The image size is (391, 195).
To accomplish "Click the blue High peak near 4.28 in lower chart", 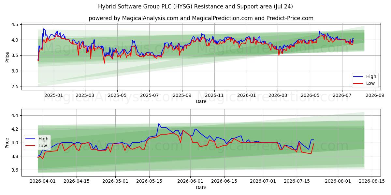I will pyautogui.click(x=159, y=123).
